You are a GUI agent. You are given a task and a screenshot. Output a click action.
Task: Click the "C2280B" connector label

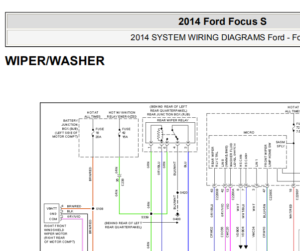click(x=217, y=194)
